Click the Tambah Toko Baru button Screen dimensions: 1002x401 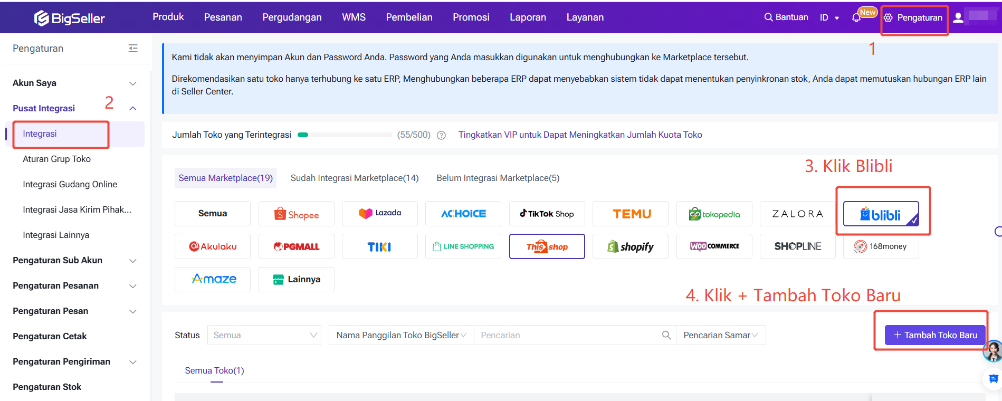pyautogui.click(x=935, y=335)
